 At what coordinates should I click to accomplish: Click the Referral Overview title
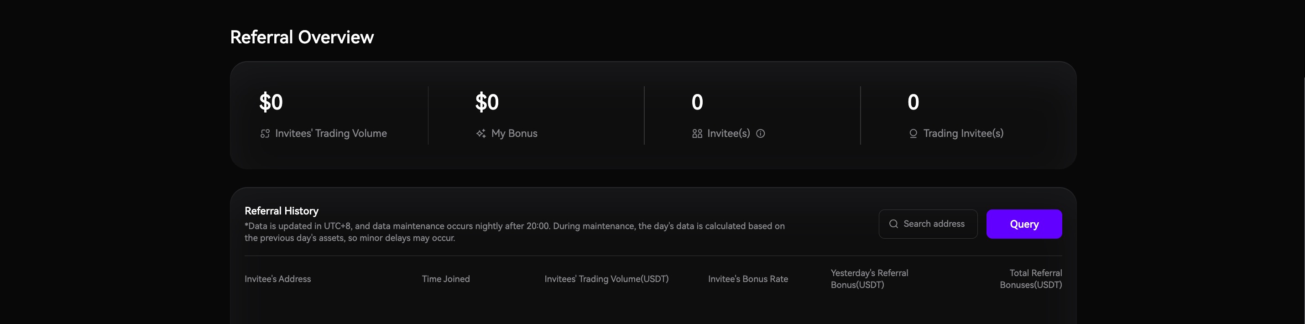302,37
